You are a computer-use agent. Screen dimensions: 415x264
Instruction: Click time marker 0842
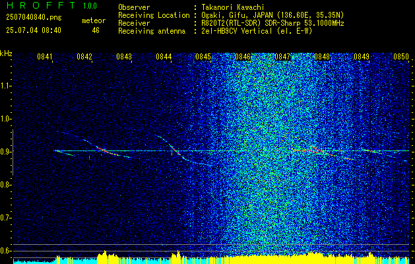84,57
